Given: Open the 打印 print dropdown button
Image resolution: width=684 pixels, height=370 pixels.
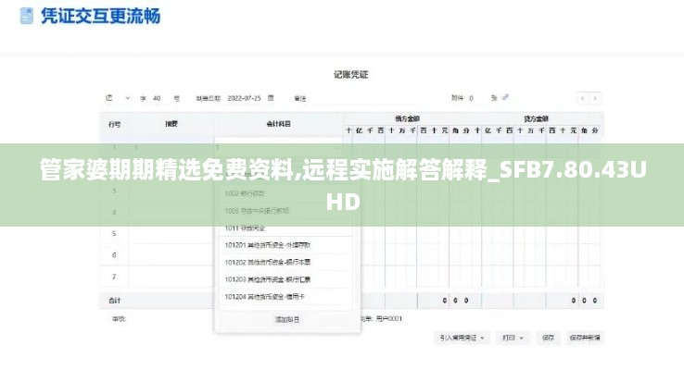Looking at the screenshot, I should click(513, 338).
